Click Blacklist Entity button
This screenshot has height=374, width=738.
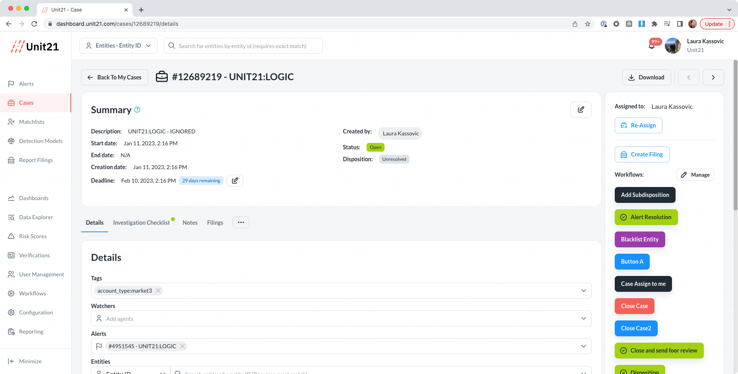pyautogui.click(x=640, y=239)
